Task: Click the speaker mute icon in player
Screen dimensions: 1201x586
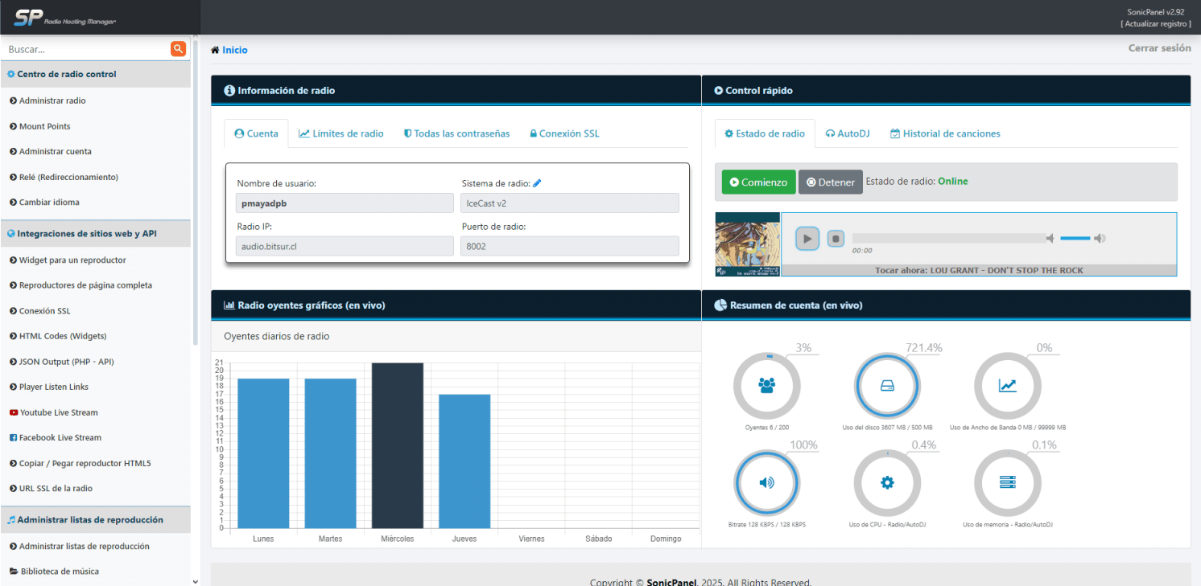Action: pyautogui.click(x=1050, y=239)
